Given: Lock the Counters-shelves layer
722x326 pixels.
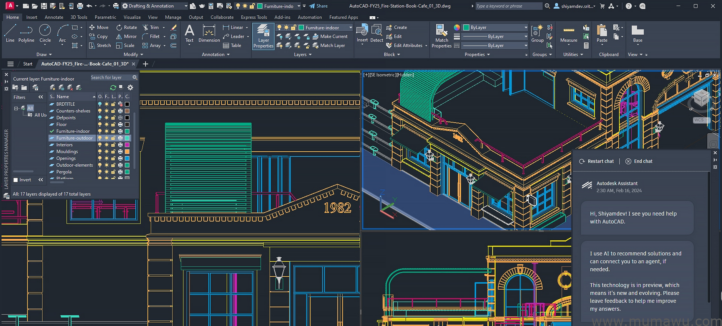Looking at the screenshot, I should pos(113,111).
